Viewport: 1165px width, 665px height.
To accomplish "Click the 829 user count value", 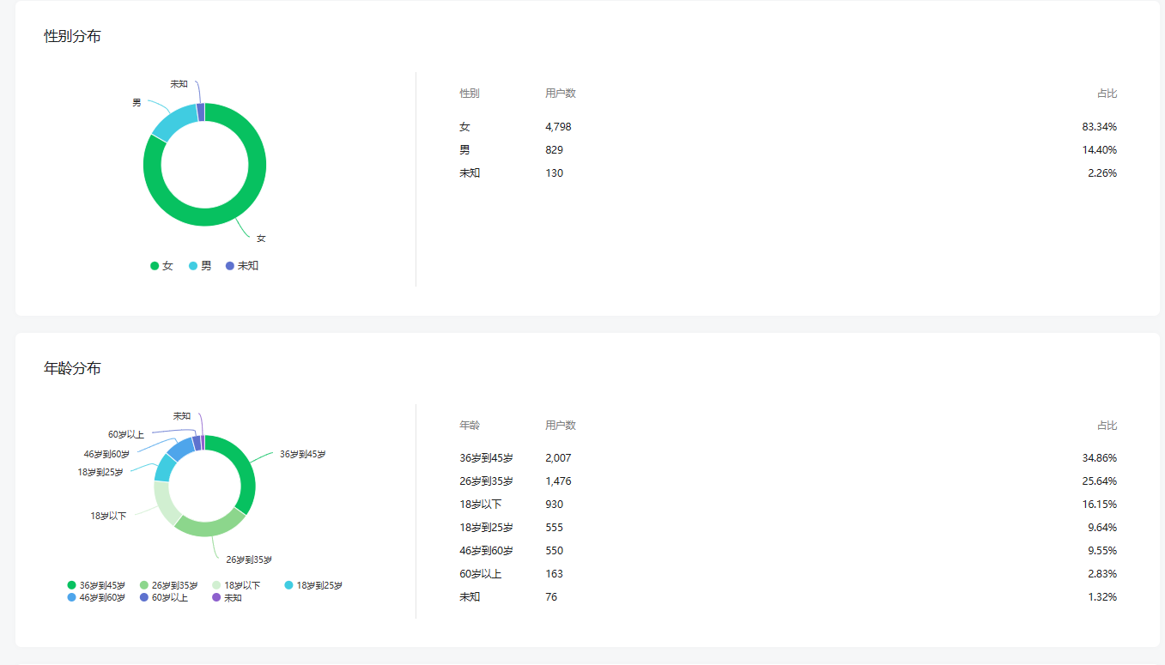I will (555, 150).
